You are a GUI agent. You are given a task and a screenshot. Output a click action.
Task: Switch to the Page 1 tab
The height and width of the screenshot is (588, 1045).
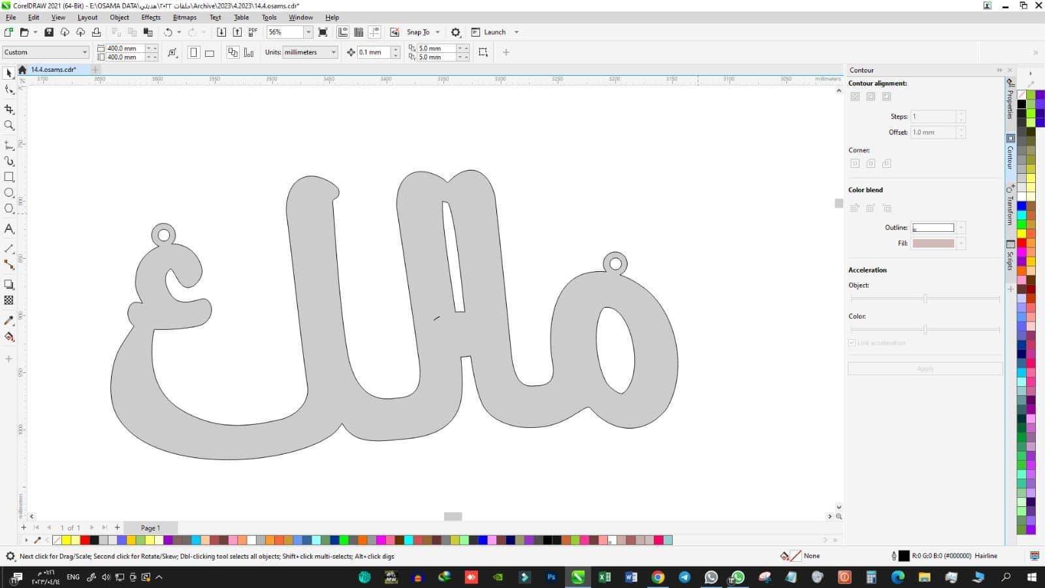click(150, 528)
